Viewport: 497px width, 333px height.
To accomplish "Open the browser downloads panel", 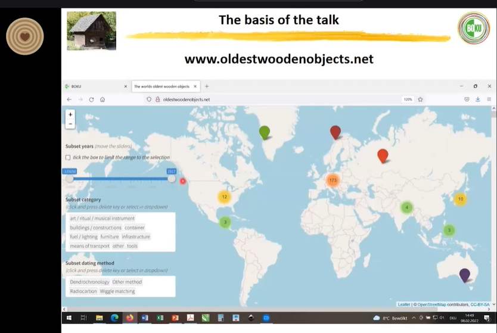I will 478,99.
